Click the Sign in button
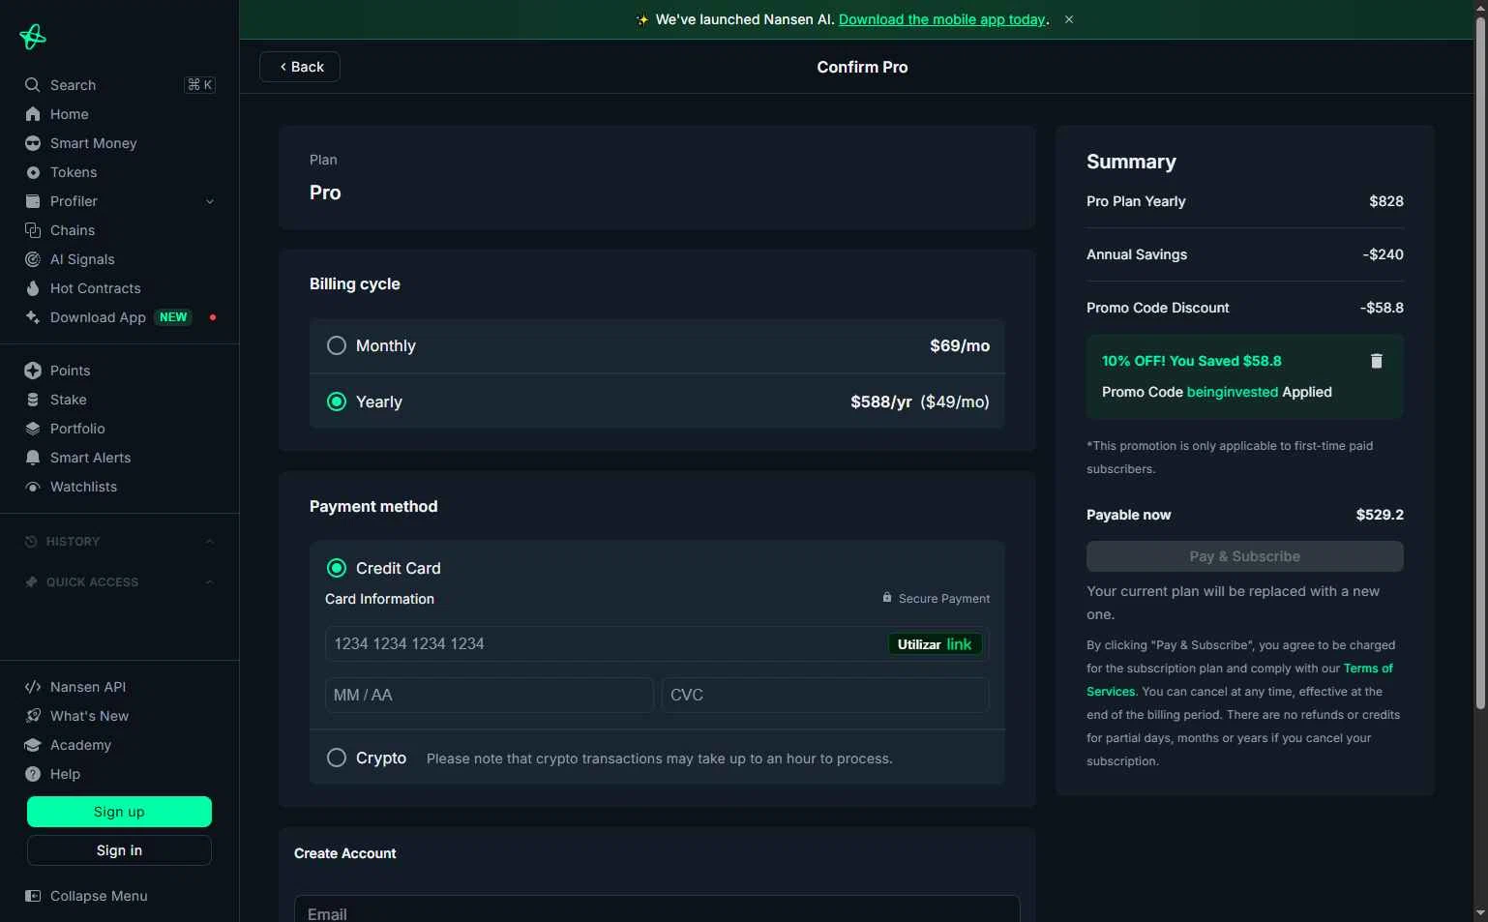The height and width of the screenshot is (922, 1488). tap(119, 850)
